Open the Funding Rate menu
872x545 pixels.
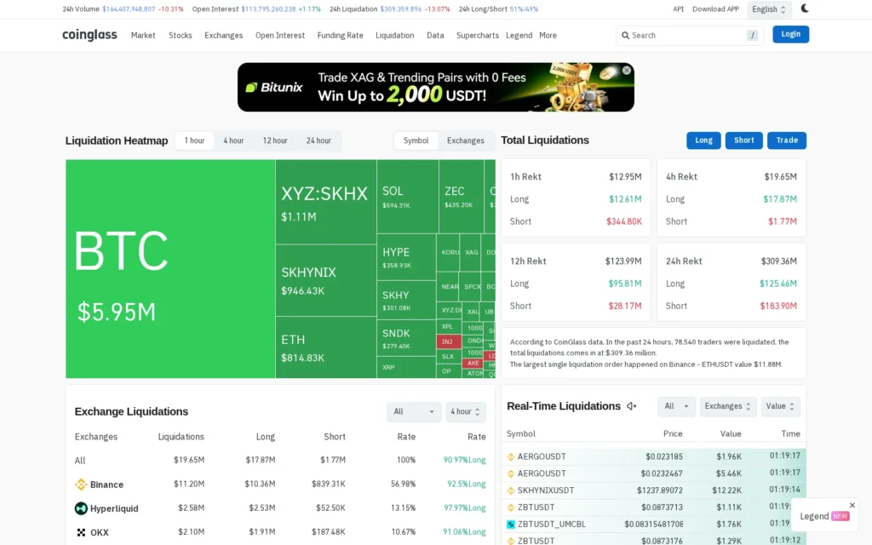[x=340, y=35]
